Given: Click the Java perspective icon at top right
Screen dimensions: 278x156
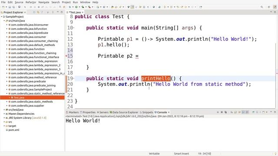Looking at the screenshot, I should [x=275, y=7].
